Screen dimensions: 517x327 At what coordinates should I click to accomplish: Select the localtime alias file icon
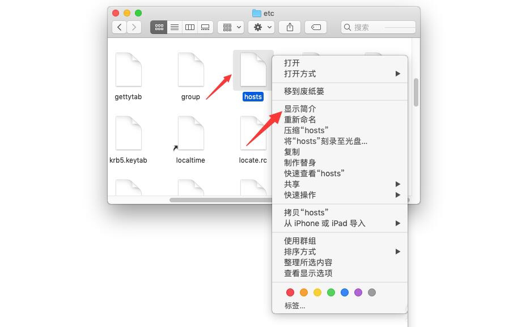190,133
